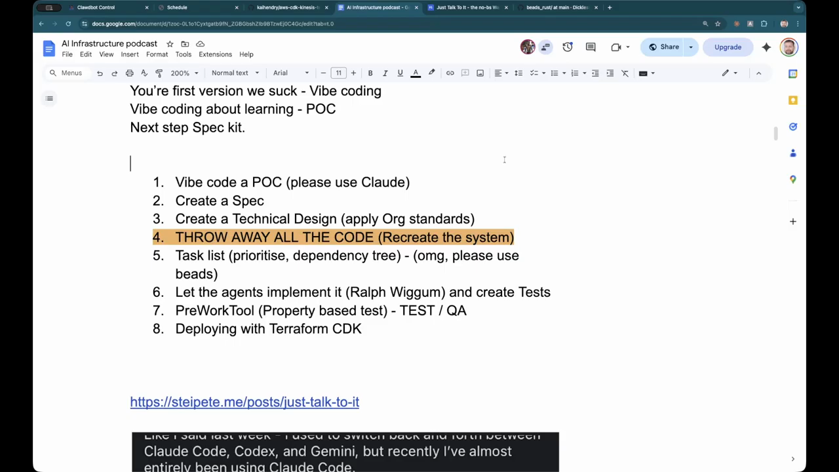Toggle bold formatting
839x472 pixels.
click(x=370, y=73)
